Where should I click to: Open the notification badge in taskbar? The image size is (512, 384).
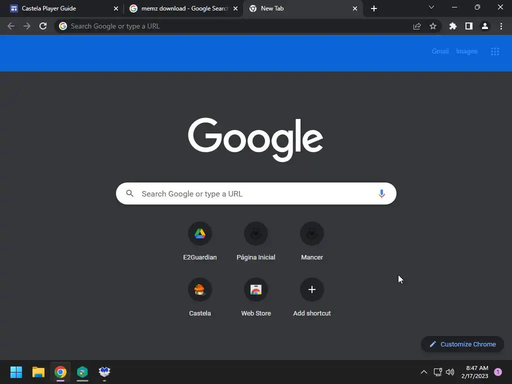click(x=498, y=372)
